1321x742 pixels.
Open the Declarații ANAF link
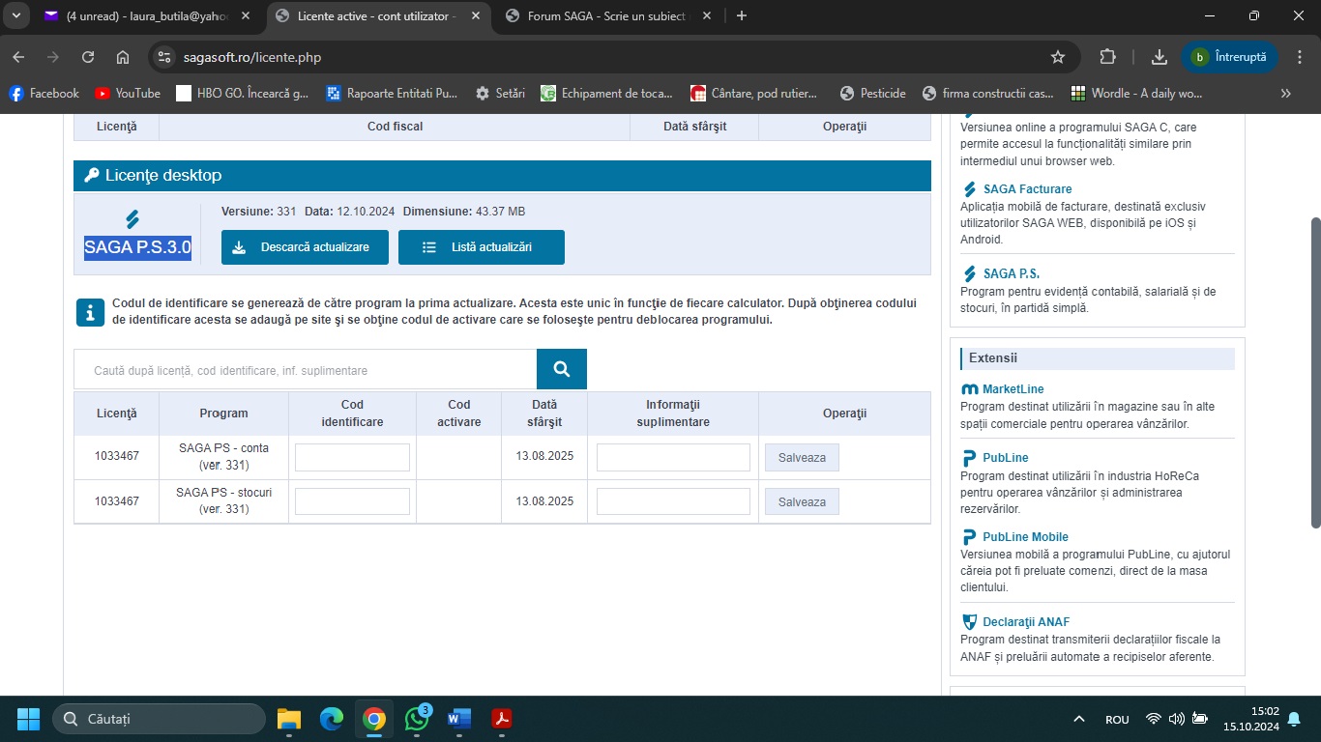point(1026,622)
